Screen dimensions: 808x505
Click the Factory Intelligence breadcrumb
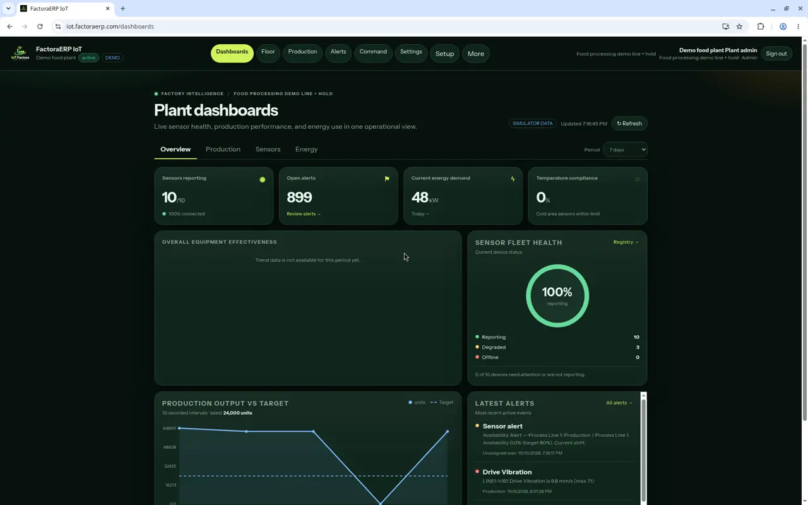pyautogui.click(x=192, y=93)
